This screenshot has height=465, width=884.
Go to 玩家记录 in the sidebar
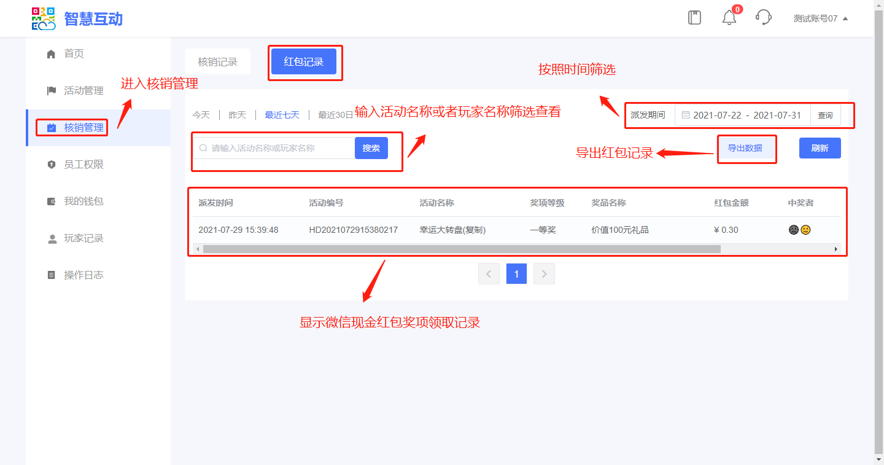[83, 238]
